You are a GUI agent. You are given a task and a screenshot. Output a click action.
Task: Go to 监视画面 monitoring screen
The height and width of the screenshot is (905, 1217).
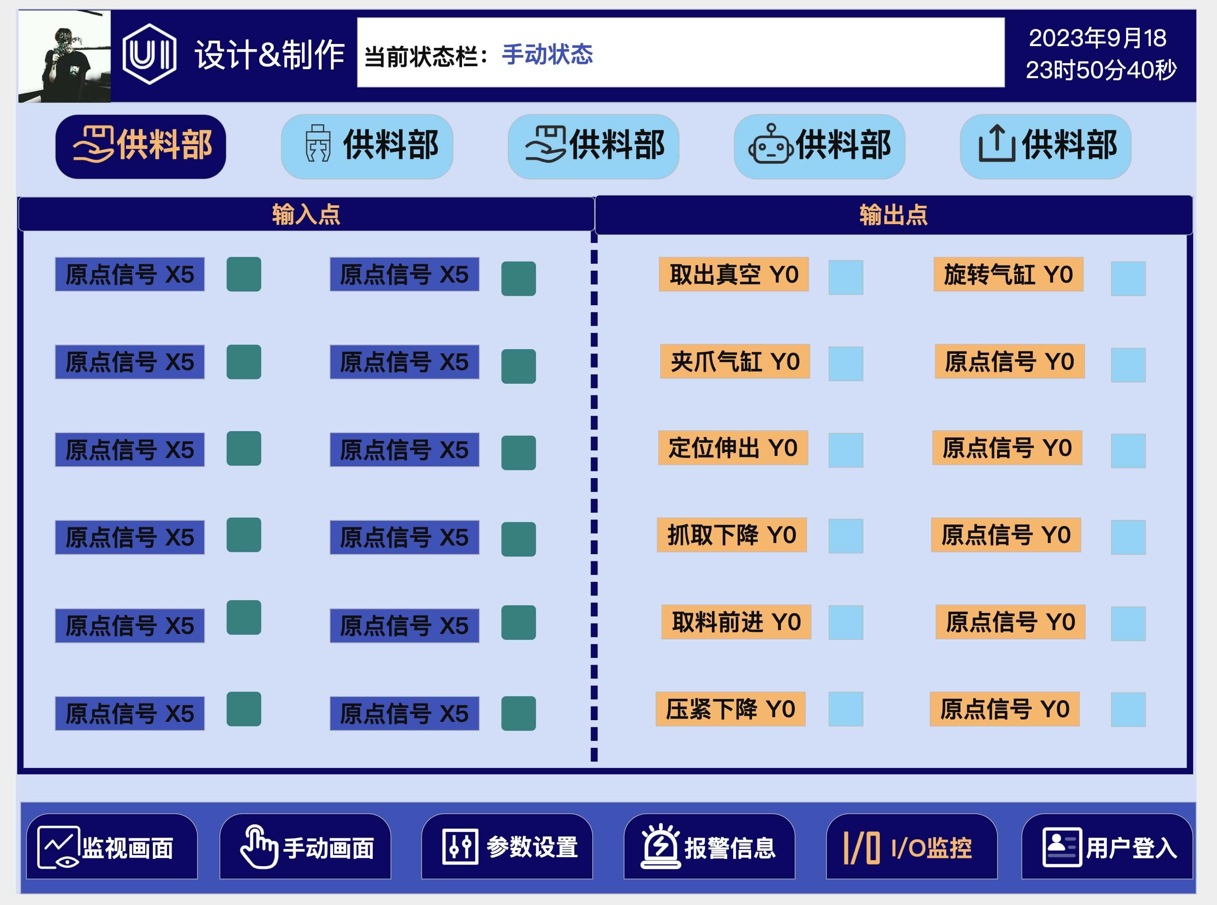pyautogui.click(x=112, y=847)
